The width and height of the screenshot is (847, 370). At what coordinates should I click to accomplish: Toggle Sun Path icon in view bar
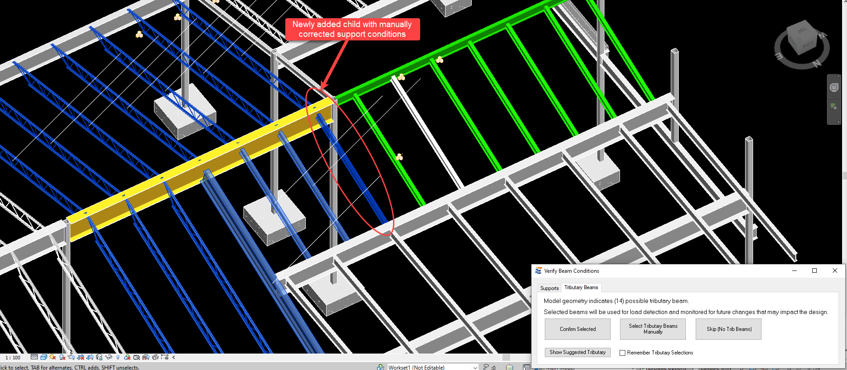pos(53,357)
